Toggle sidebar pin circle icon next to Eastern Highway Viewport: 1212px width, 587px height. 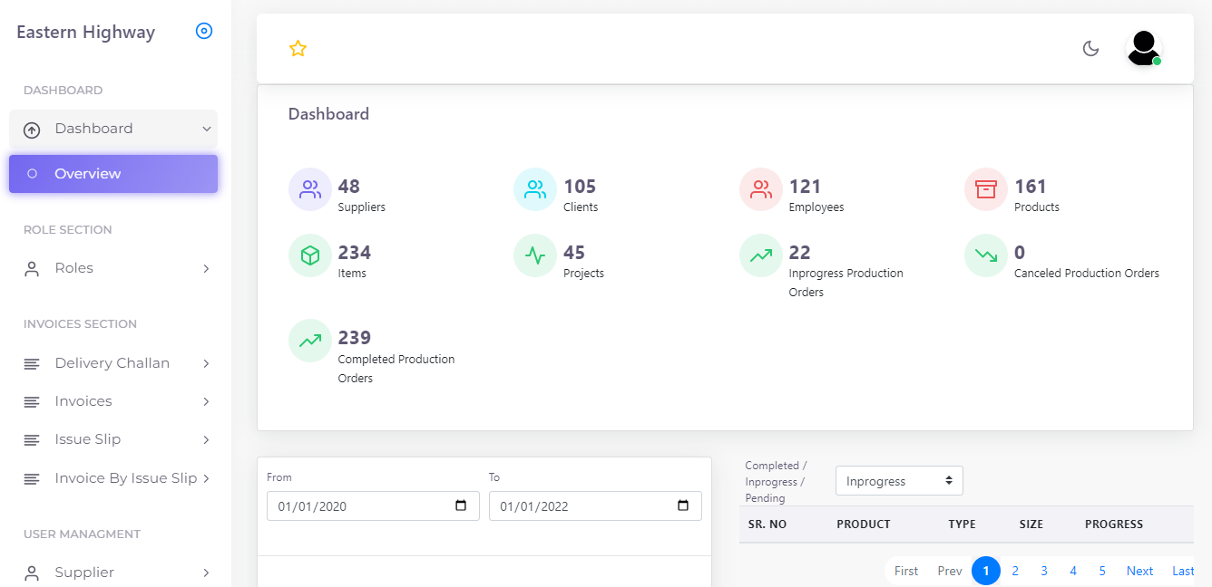(204, 31)
